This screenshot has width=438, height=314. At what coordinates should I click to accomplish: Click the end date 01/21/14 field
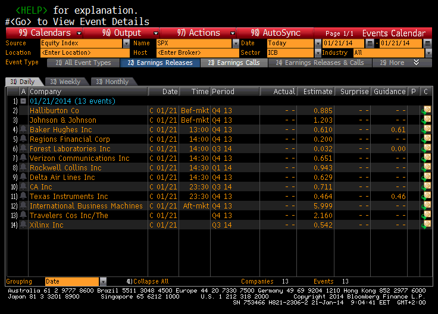(x=401, y=43)
